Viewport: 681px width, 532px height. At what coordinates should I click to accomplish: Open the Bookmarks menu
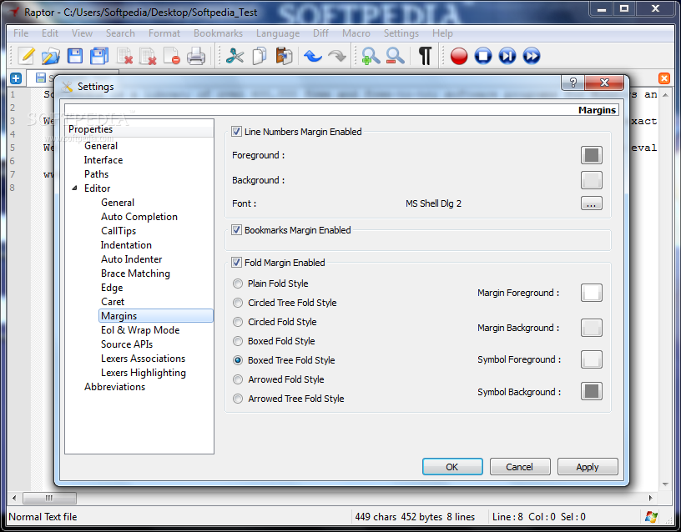click(218, 33)
